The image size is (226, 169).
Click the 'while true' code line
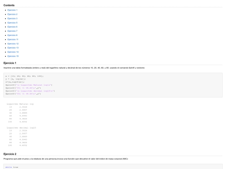click(x=12, y=167)
